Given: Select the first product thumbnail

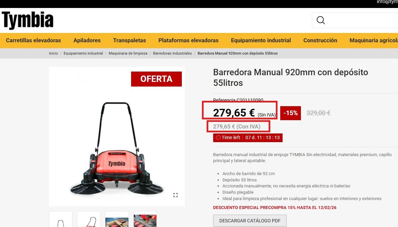Looking at the screenshot, I should tap(61, 219).
